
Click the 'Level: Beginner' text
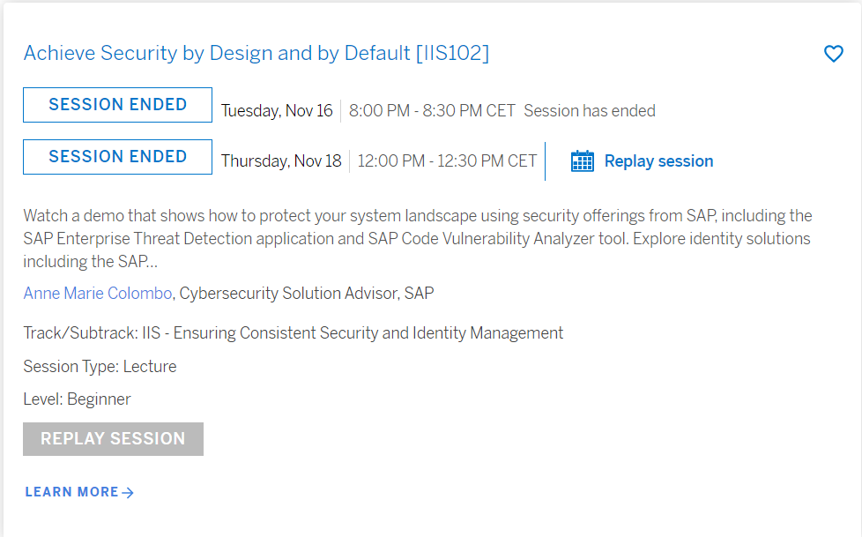(77, 399)
